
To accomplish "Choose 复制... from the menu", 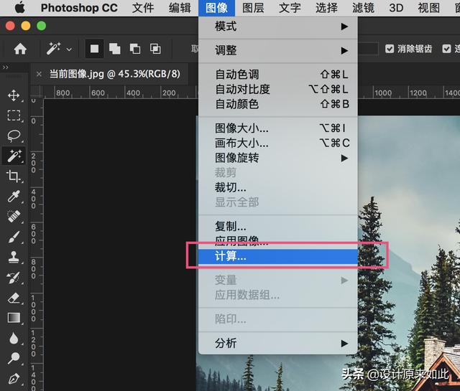I will [278, 226].
